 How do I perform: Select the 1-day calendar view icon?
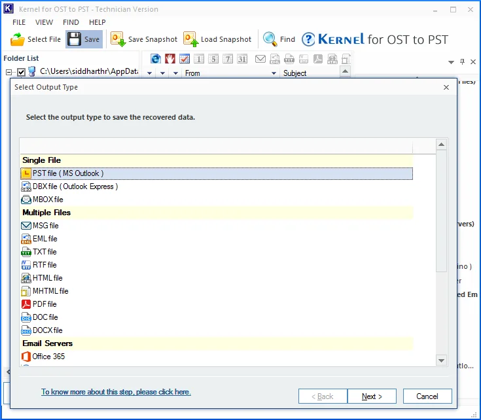pyautogui.click(x=199, y=59)
